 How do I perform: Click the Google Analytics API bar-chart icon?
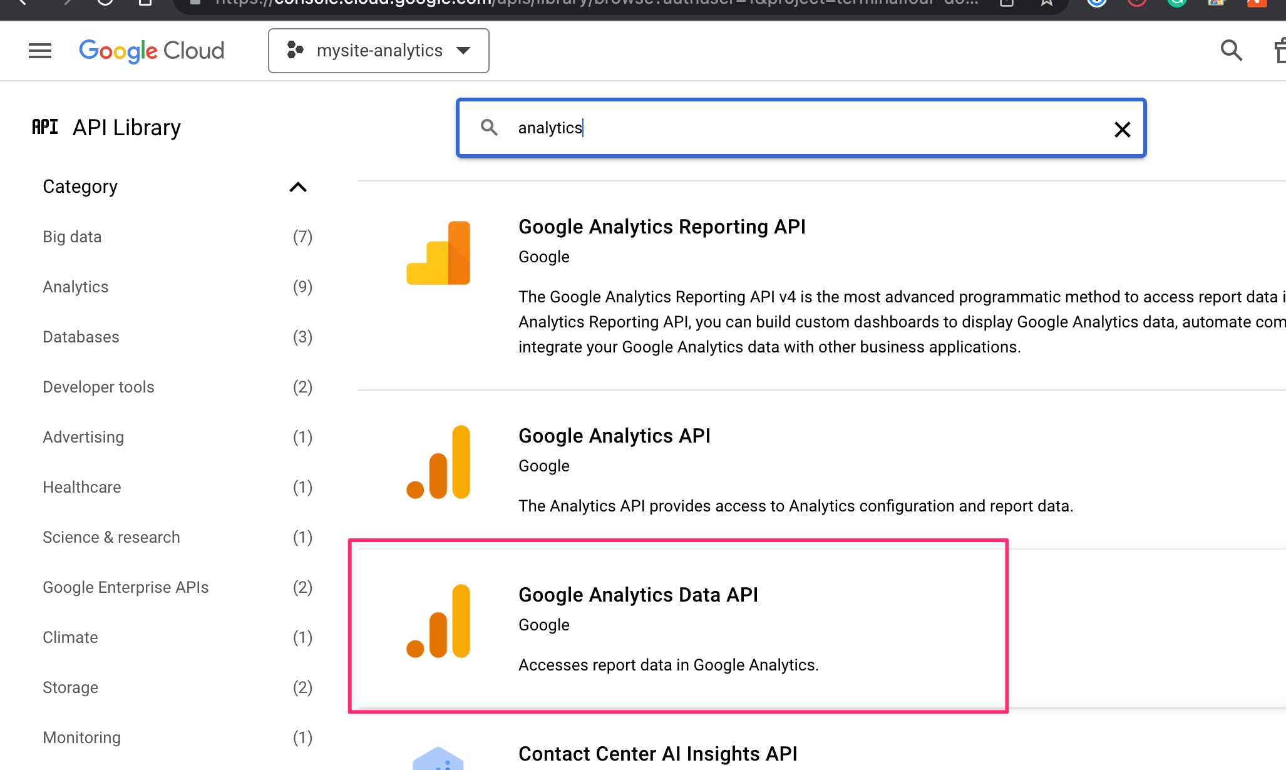438,462
